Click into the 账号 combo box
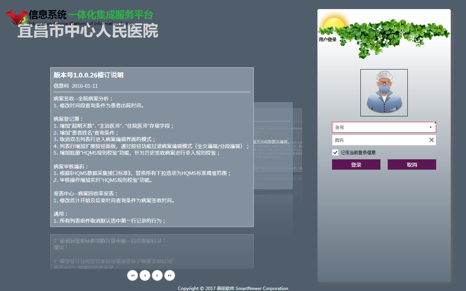466x291 pixels. coord(379,127)
